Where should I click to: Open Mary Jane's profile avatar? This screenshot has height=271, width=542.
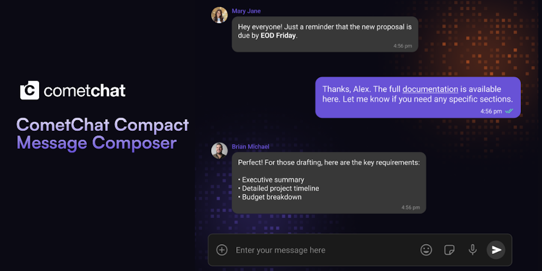click(219, 15)
